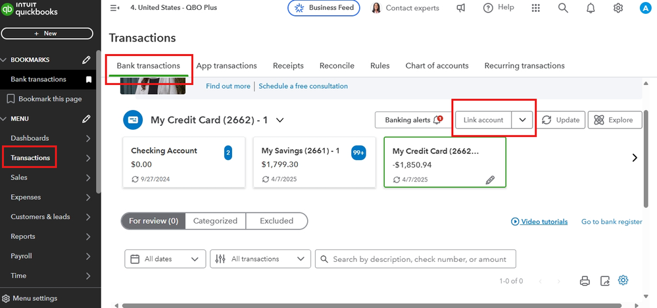Open the settings gear in header
Viewport: 657px width, 308px height.
point(618,8)
